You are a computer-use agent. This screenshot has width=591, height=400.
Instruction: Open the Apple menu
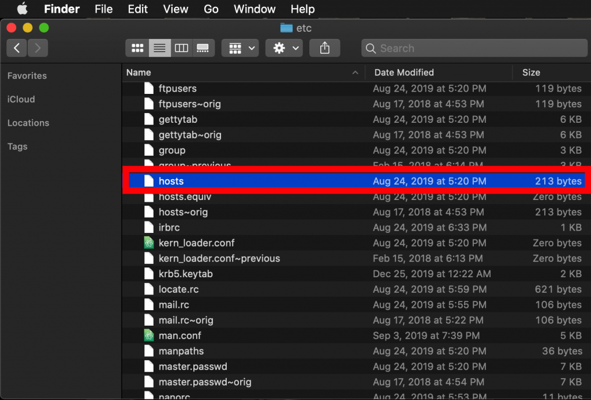coord(23,9)
